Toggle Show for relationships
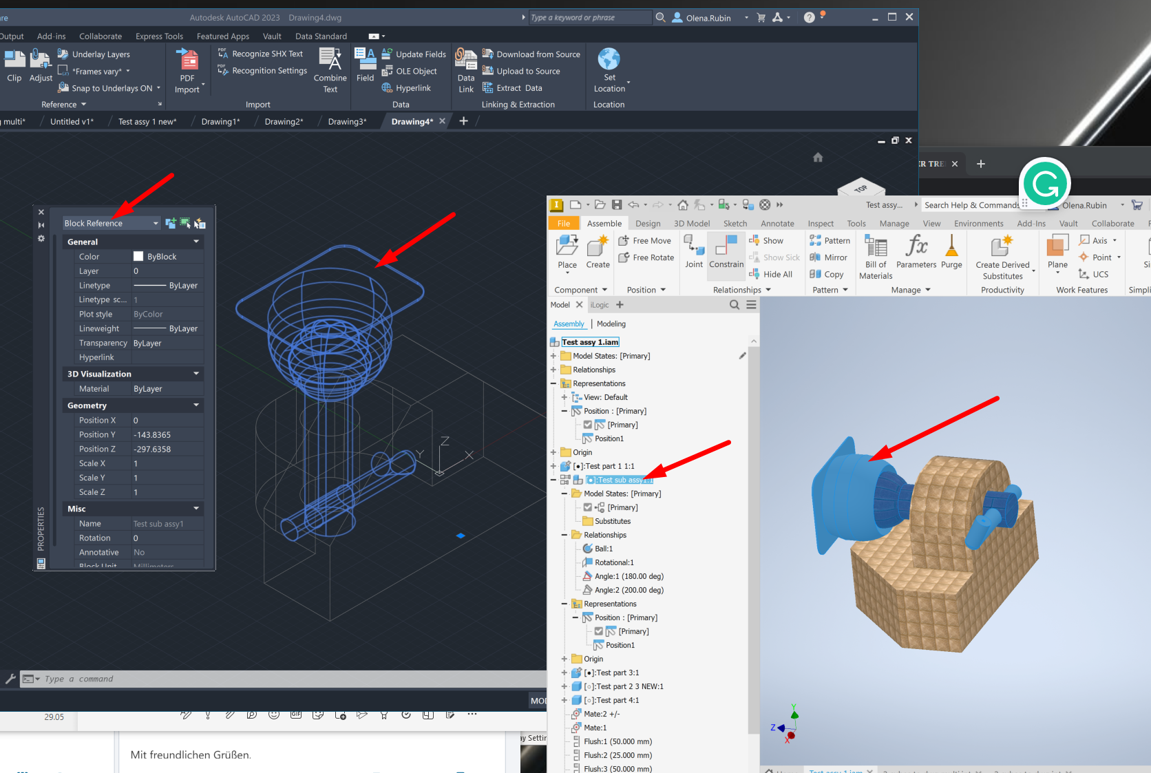Image resolution: width=1151 pixels, height=773 pixels. pos(771,240)
